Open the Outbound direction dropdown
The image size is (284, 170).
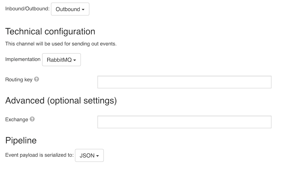pyautogui.click(x=70, y=9)
